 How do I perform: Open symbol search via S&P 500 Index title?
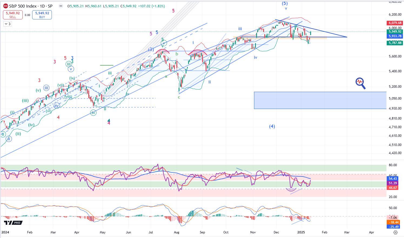point(31,6)
